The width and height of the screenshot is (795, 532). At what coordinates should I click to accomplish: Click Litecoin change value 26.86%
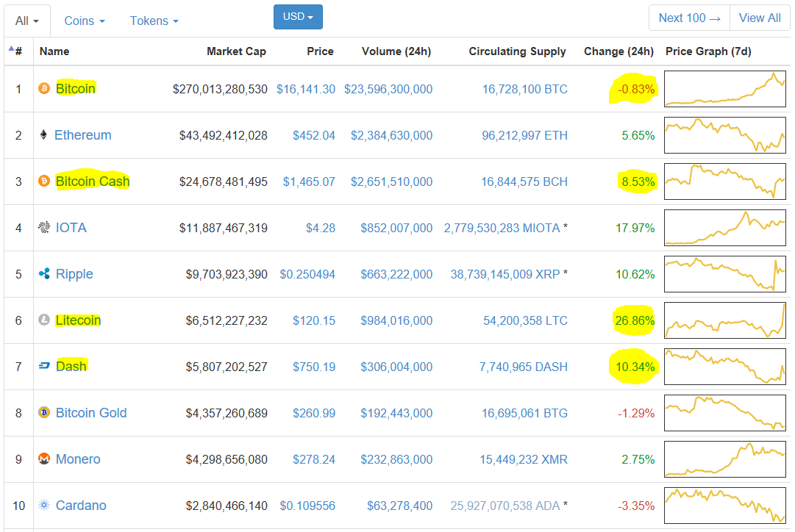[x=635, y=320]
